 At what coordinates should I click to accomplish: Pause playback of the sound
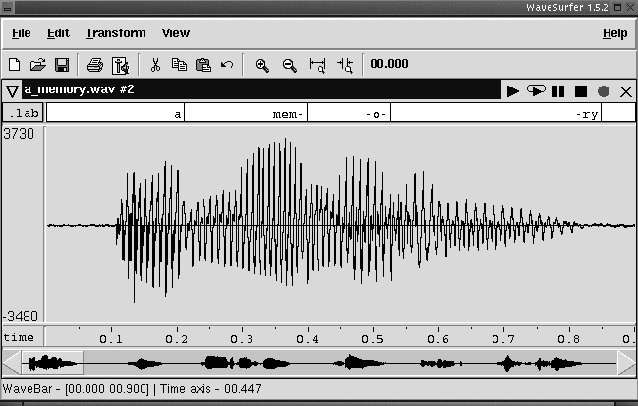pos(558,90)
